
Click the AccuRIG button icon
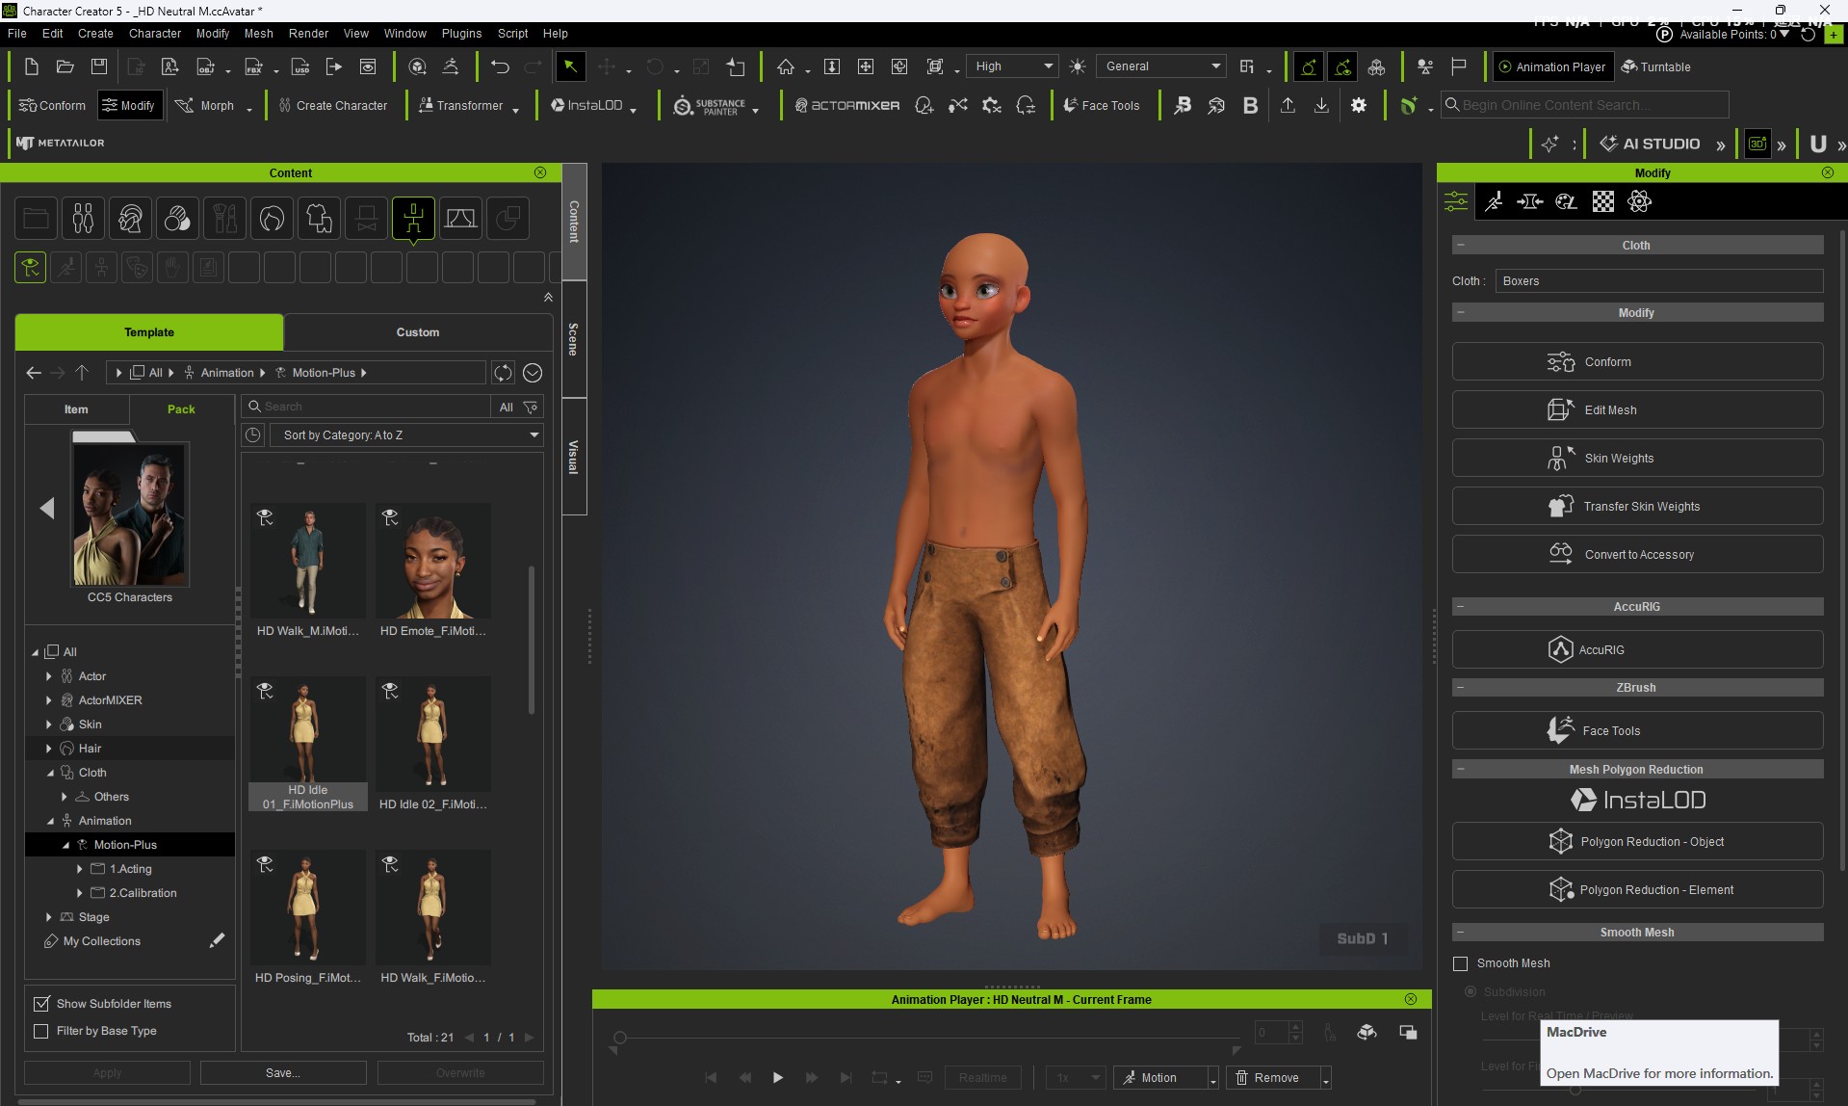click(x=1560, y=649)
